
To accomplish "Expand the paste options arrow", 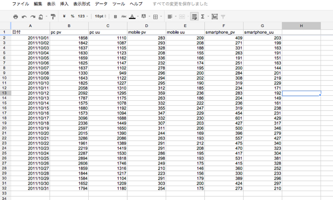I will point(47,17).
